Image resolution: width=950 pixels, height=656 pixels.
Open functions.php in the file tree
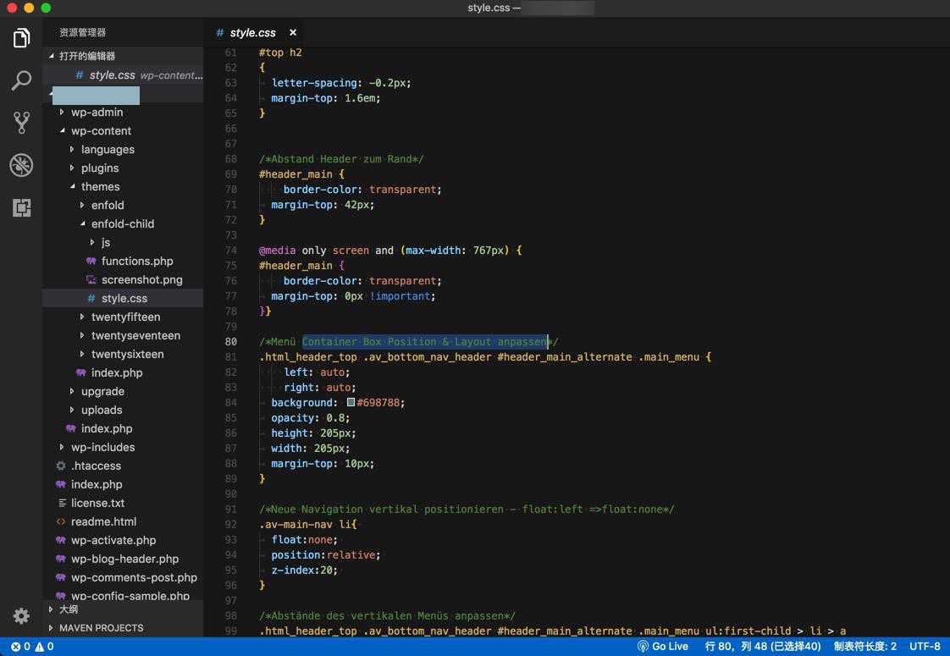(x=136, y=261)
